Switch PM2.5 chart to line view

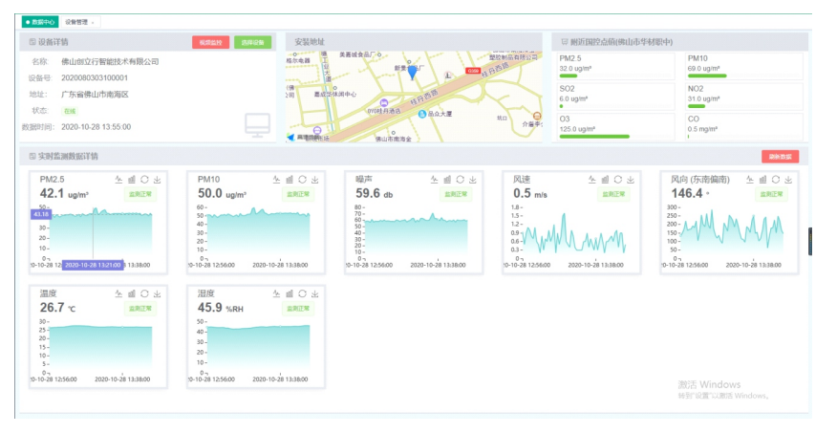(x=118, y=179)
